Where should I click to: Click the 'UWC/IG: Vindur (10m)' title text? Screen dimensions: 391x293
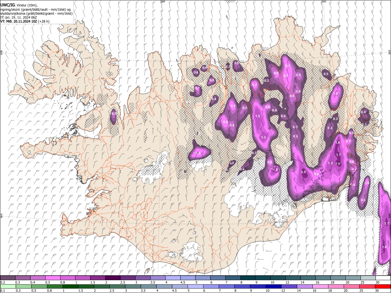(19, 5)
